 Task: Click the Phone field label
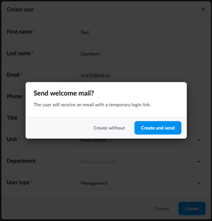[14, 96]
